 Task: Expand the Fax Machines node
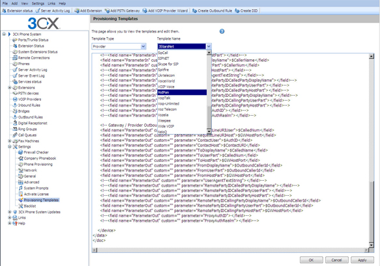[x=10, y=141]
